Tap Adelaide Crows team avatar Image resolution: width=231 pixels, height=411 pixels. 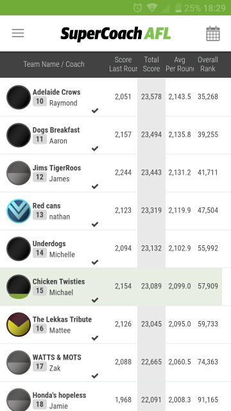tap(19, 97)
